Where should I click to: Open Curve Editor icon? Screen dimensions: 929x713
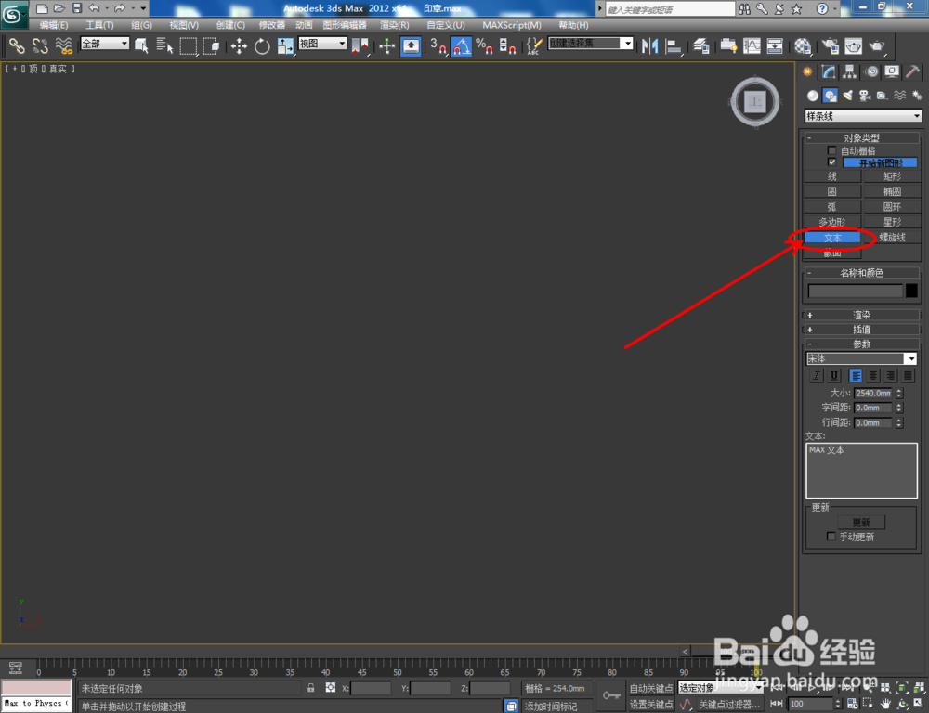pyautogui.click(x=752, y=45)
